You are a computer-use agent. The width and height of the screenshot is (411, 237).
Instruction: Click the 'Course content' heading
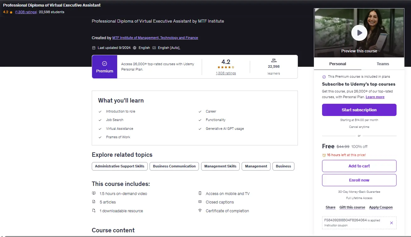(113, 230)
